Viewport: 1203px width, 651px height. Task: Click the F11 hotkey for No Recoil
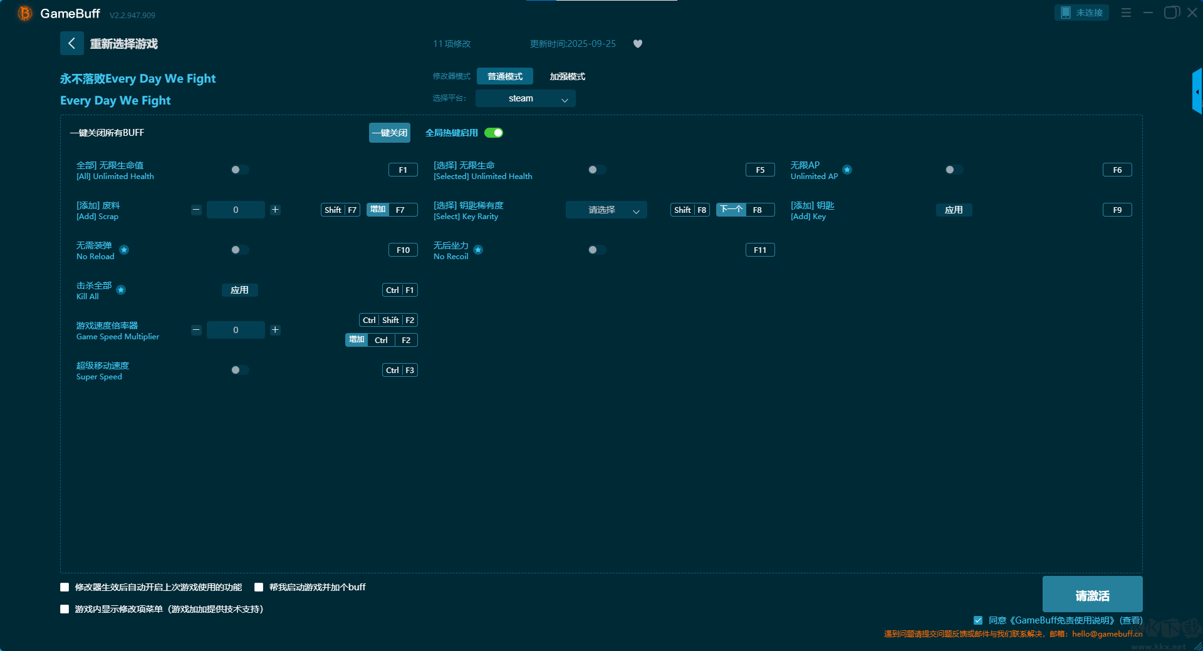click(x=760, y=250)
